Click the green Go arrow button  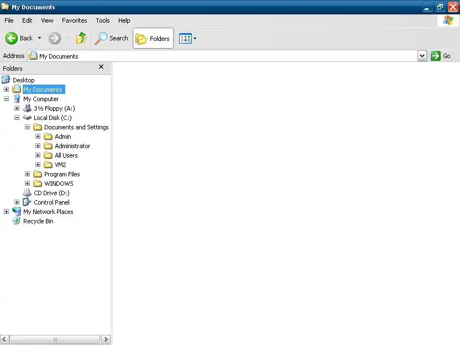(x=436, y=56)
